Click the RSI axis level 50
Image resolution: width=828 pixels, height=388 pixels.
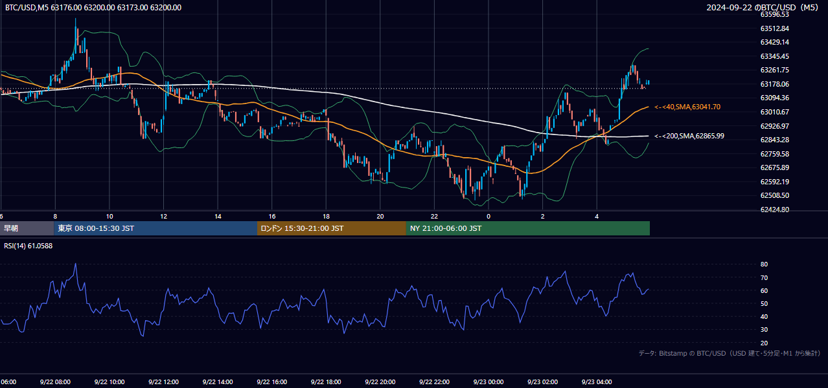pyautogui.click(x=764, y=304)
